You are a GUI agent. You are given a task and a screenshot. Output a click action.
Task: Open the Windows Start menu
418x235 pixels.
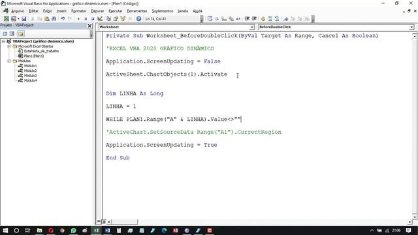click(x=5, y=230)
